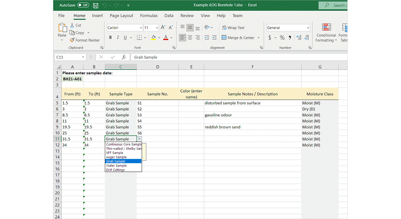
Task: Click Decrease Indent icon
Action: tap(207, 38)
